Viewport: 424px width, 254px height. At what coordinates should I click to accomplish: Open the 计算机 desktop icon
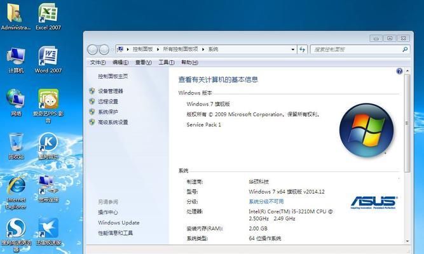click(16, 60)
